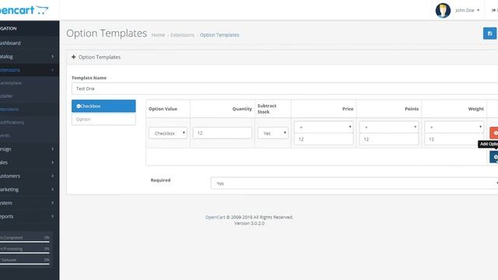
Task: Click the blue Add Option Value button
Action: [x=494, y=157]
